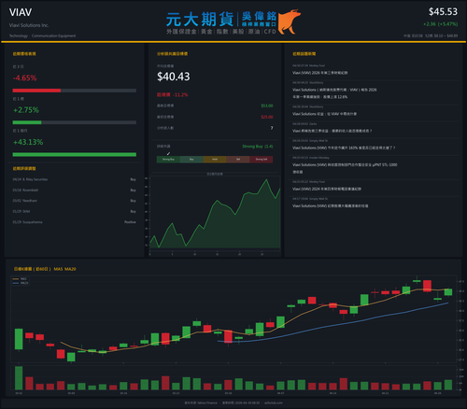The height and width of the screenshot is (409, 467).
Task: Click the Strong Buy (1.4) consensus label
Action: (x=258, y=147)
